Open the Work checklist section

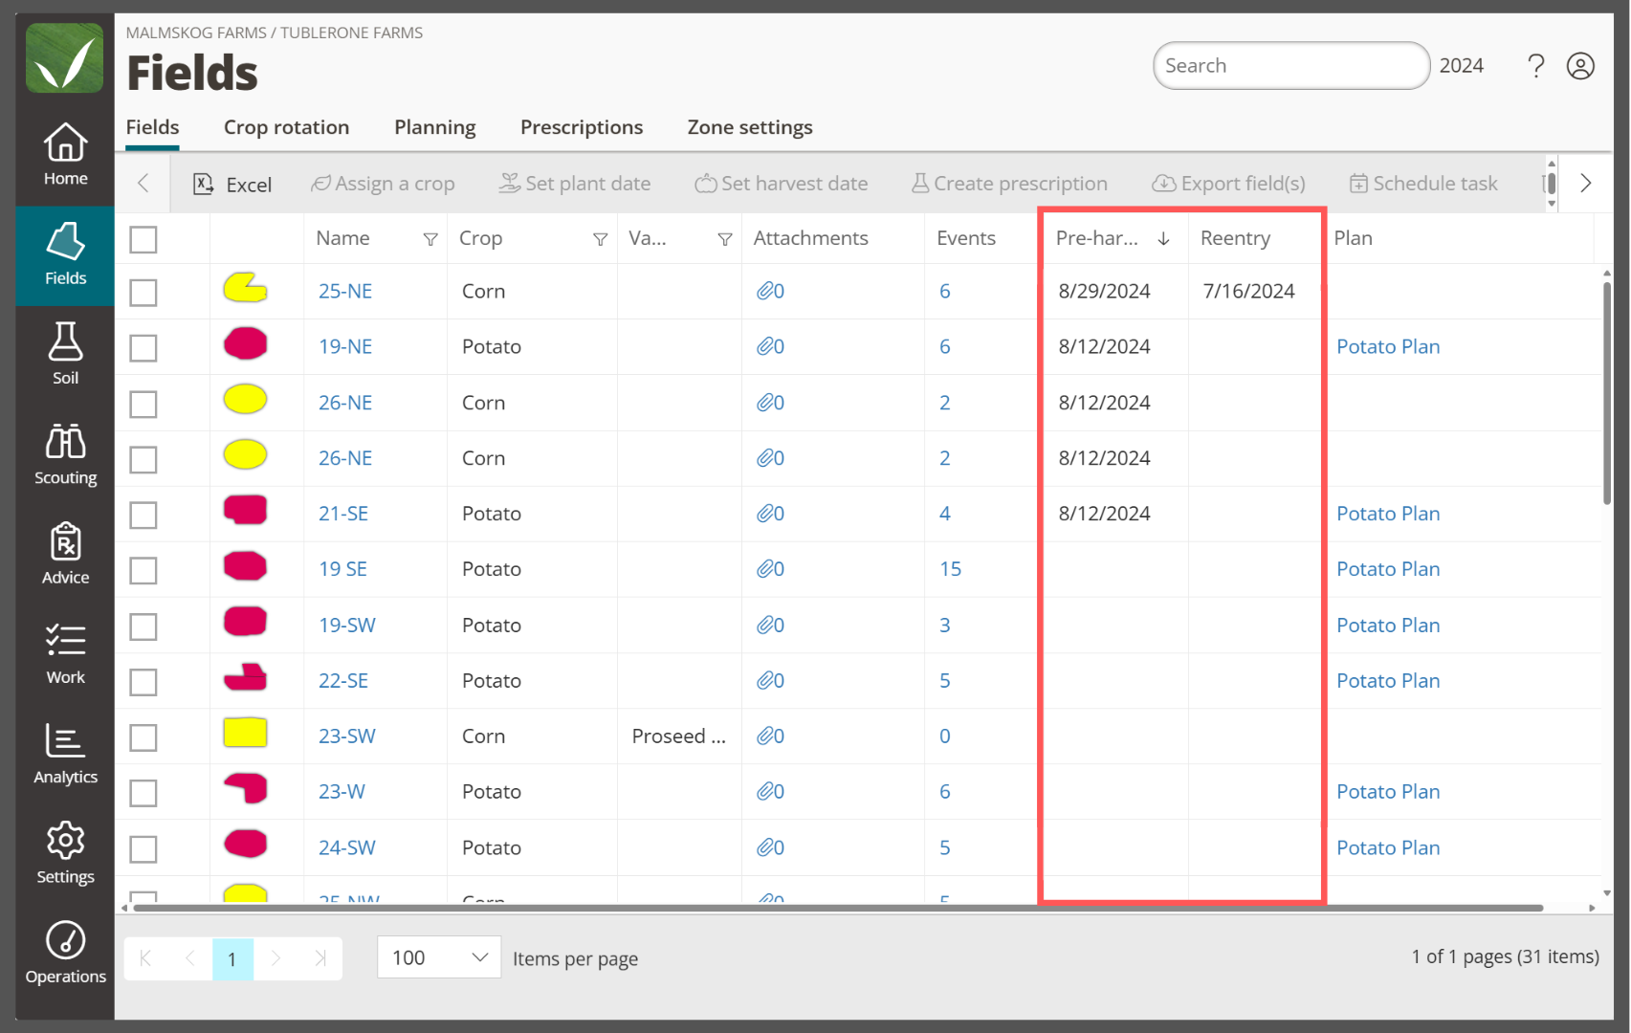point(65,653)
